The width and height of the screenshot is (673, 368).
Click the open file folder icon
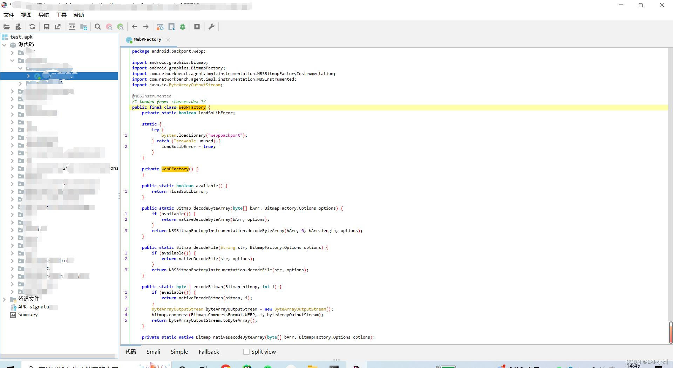[x=7, y=27]
